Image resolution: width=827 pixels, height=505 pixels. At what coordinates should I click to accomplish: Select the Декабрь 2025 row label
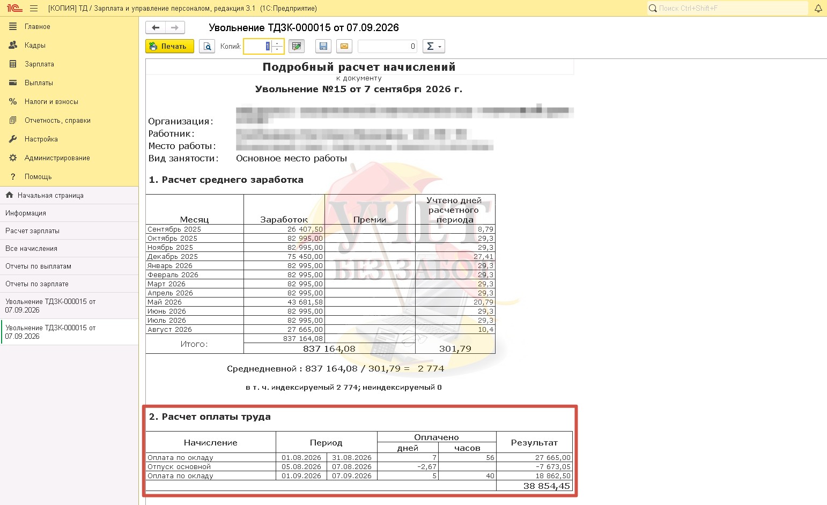195,256
